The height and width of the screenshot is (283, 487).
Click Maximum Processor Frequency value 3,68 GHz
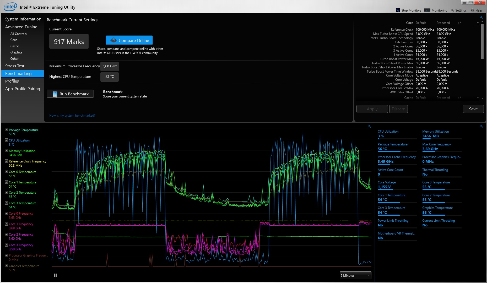110,66
